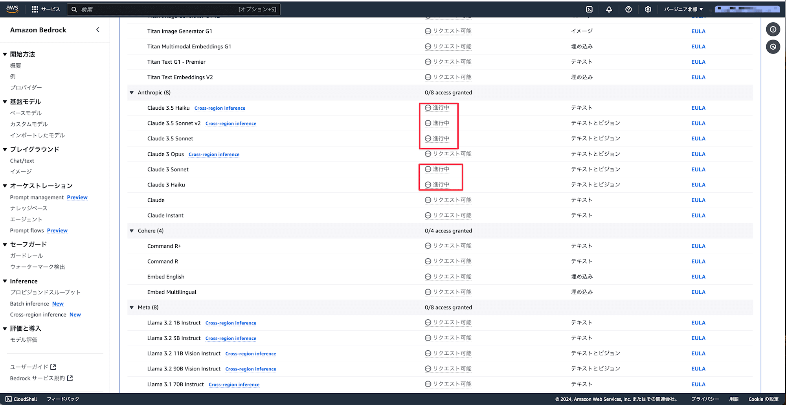
Task: Open the services grid menu icon
Action: (x=35, y=9)
